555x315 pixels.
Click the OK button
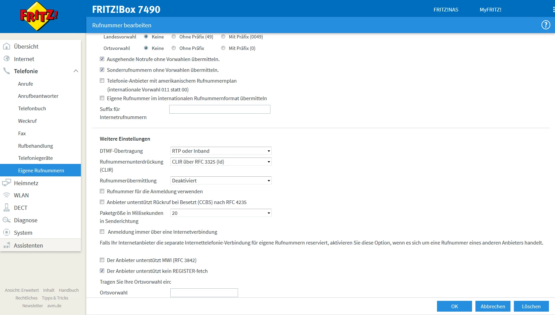coord(455,306)
